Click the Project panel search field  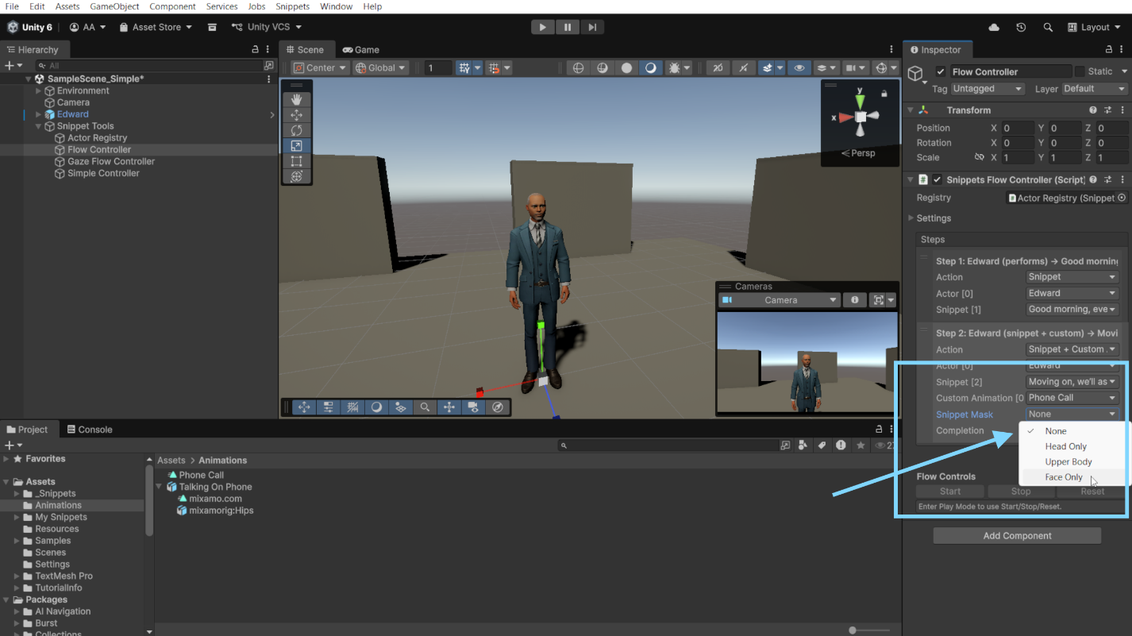666,446
